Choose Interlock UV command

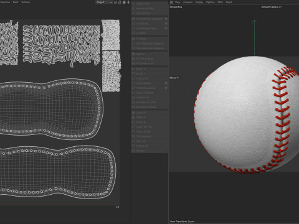click(149, 98)
